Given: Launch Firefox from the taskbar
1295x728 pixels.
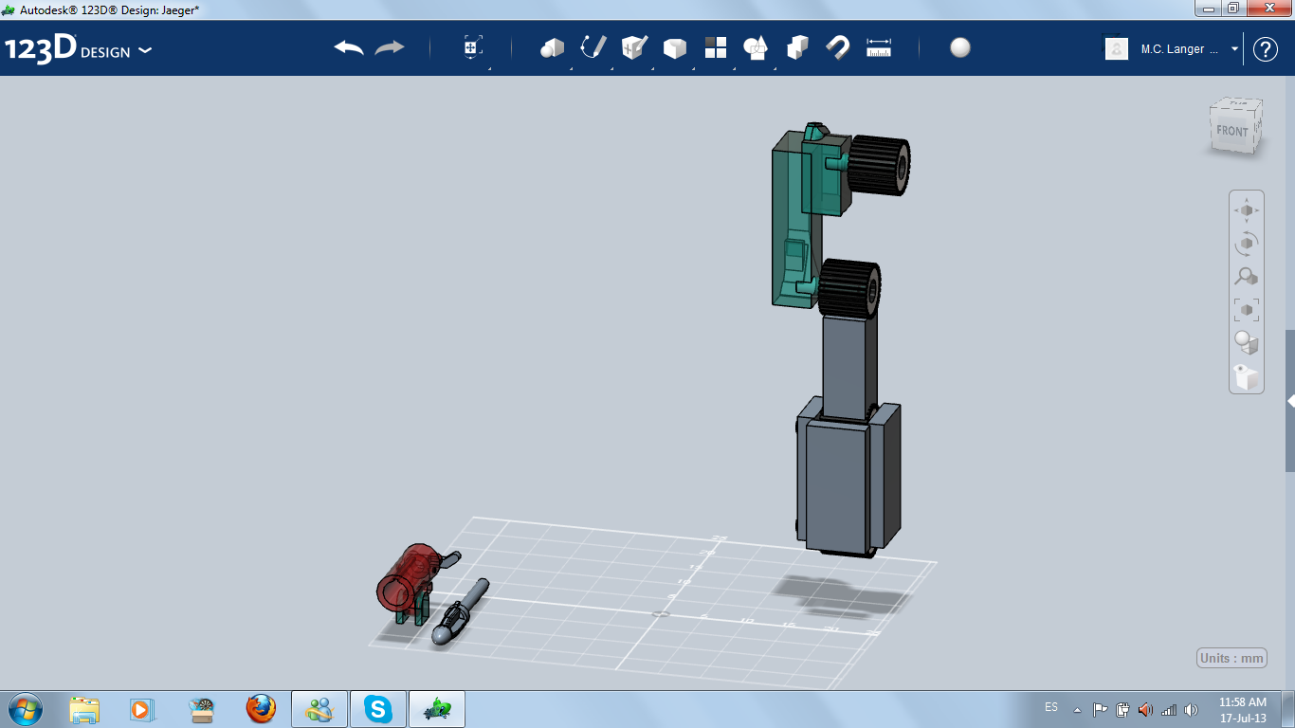Looking at the screenshot, I should click(260, 709).
